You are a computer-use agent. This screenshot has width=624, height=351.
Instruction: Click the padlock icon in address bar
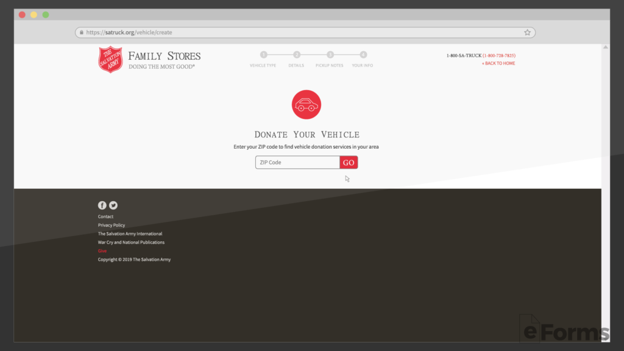[81, 32]
